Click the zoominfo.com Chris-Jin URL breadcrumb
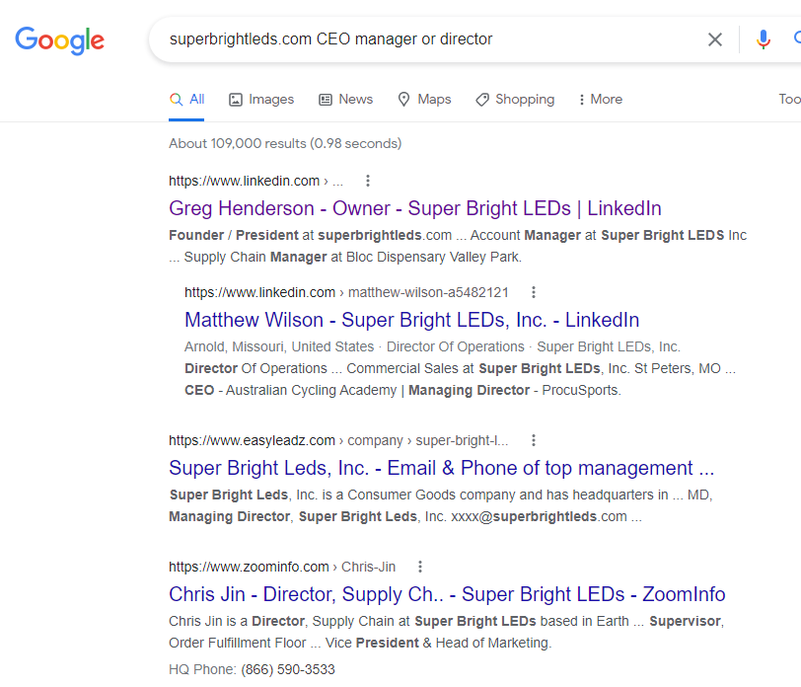Image resolution: width=801 pixels, height=687 pixels. pyautogui.click(x=282, y=567)
